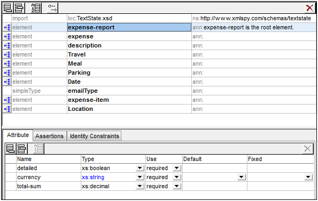Select the emailType simpleType row
This screenshot has height=201, width=318.
click(x=159, y=91)
